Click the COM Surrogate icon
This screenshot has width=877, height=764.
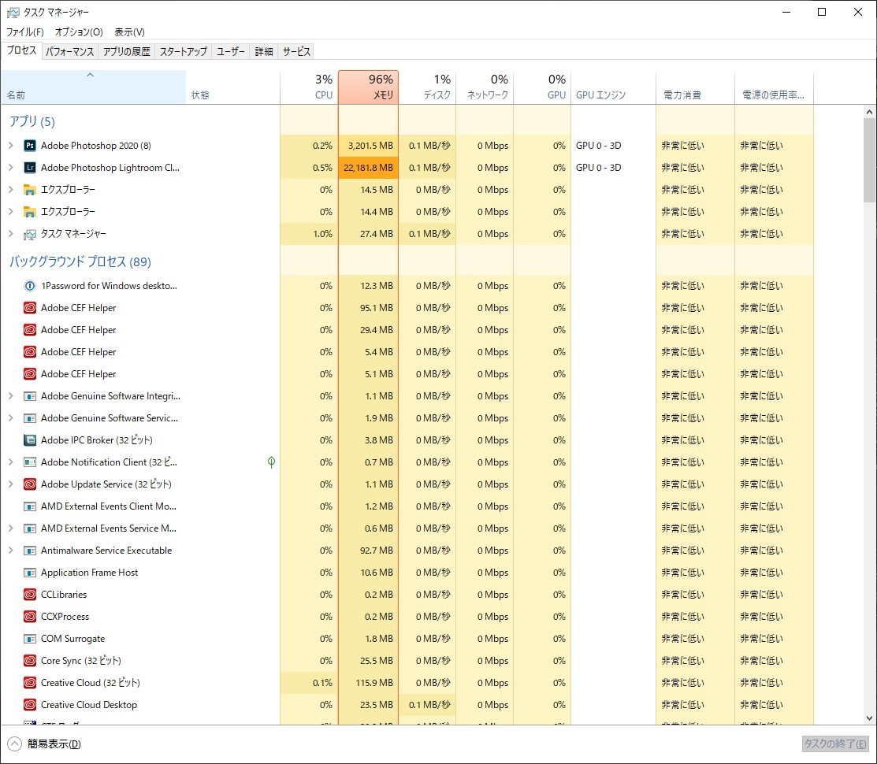(30, 639)
